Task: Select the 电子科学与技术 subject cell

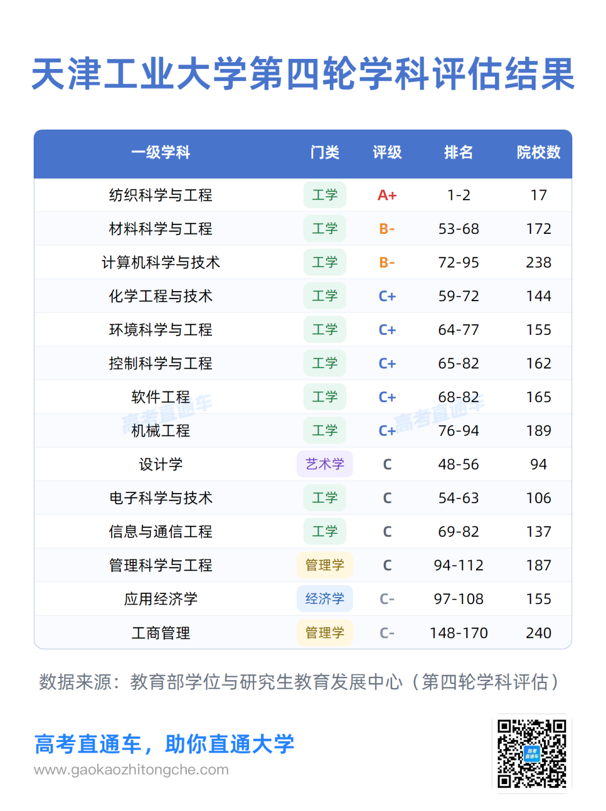Action: [x=160, y=498]
